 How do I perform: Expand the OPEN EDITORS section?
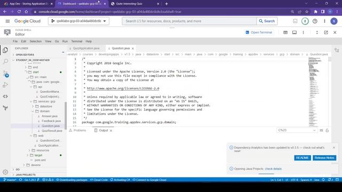25,54
